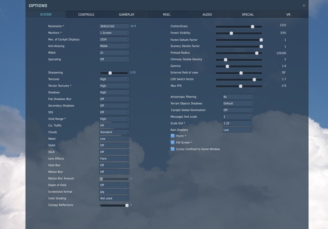Close the Options window with the X

[304, 6]
